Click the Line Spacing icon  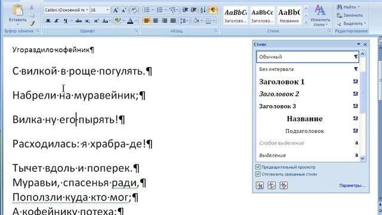click(x=183, y=21)
